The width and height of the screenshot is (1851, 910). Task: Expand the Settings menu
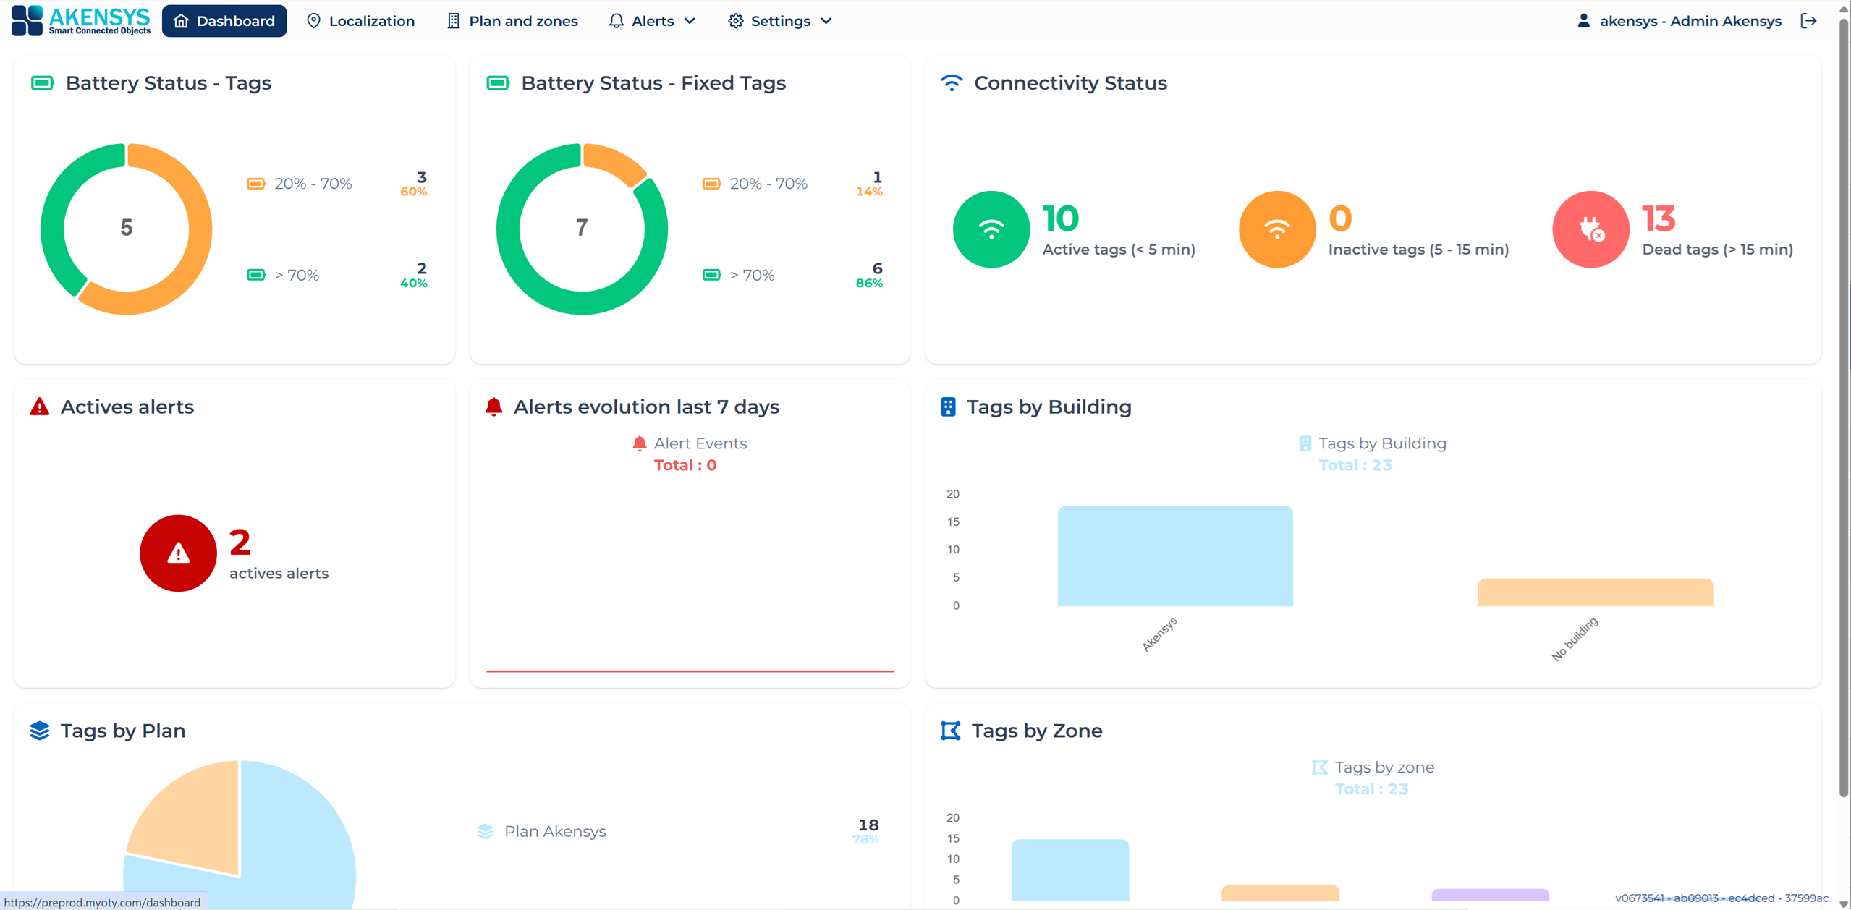pos(779,21)
